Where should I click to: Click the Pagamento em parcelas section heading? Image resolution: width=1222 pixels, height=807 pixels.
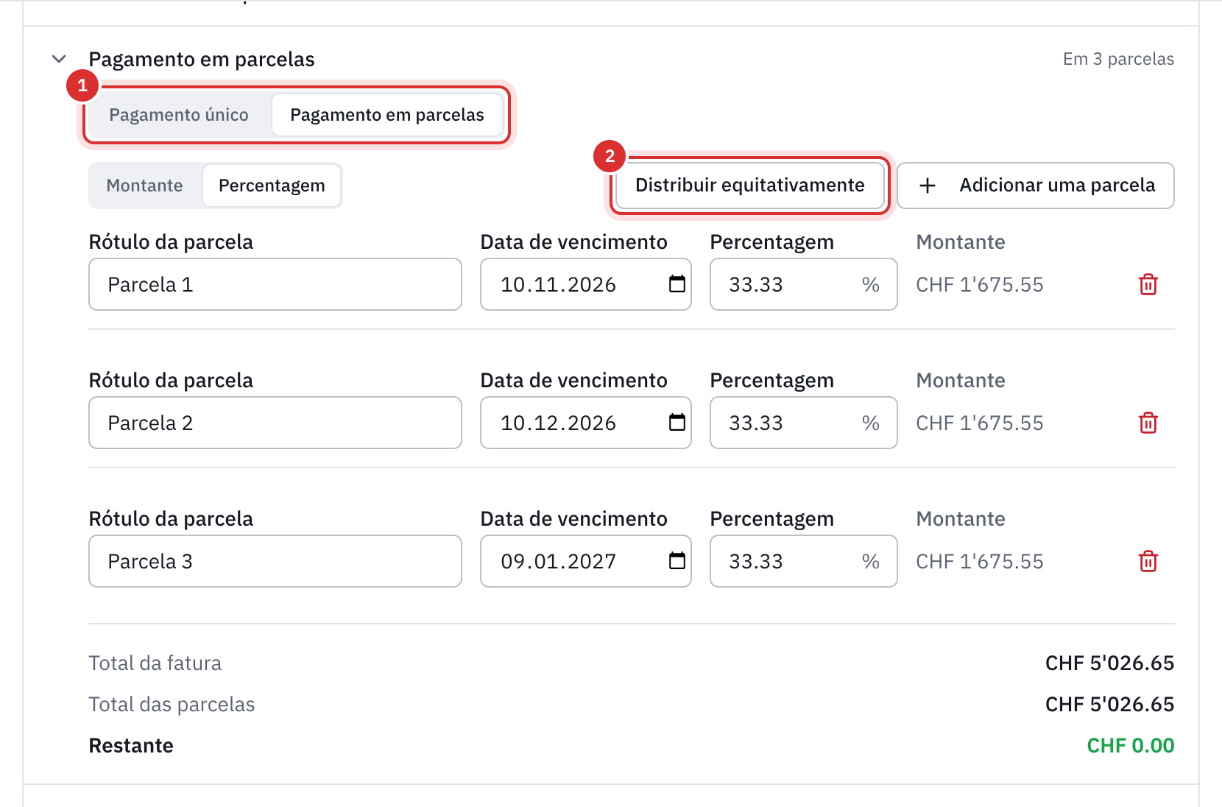click(x=202, y=60)
